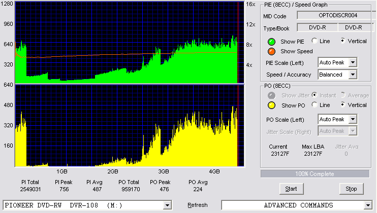
Task: Click the Current LBA value 23127F
Action: click(280, 154)
